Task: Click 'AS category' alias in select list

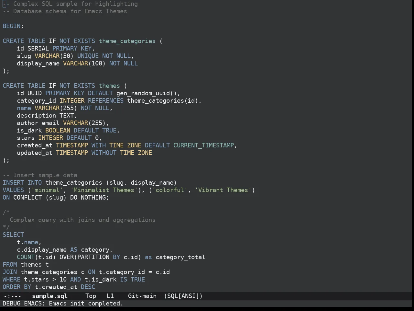Action: tap(90, 249)
